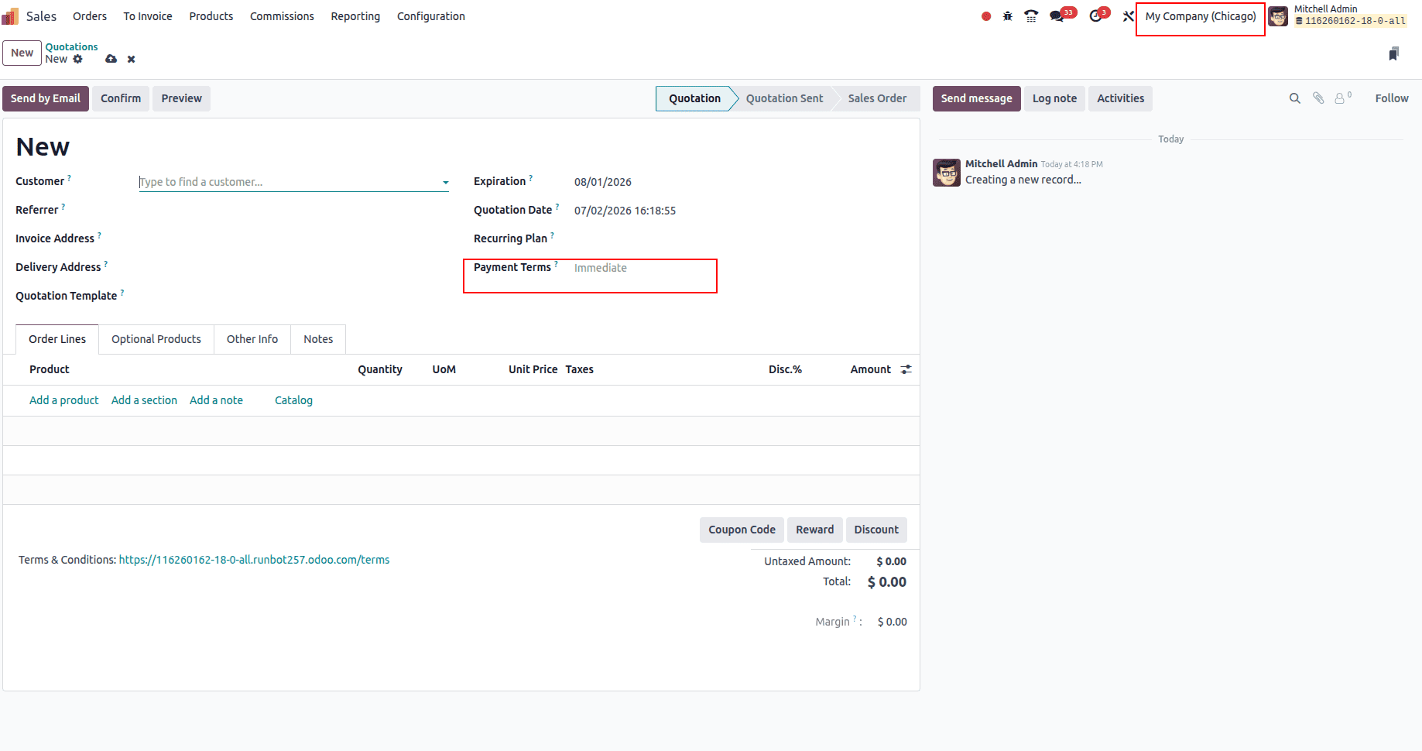Click the Coupon Code button
Screen dimensions: 1422x751
click(x=742, y=530)
